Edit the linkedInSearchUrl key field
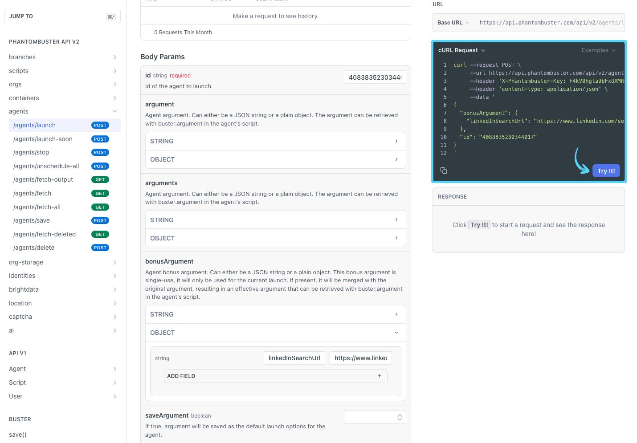 [x=295, y=358]
